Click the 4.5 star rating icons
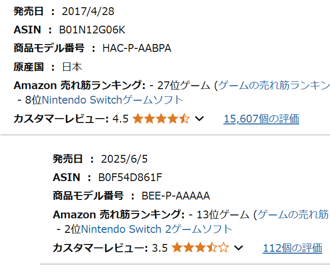Image resolution: width=330 pixels, height=274 pixels. [x=161, y=118]
